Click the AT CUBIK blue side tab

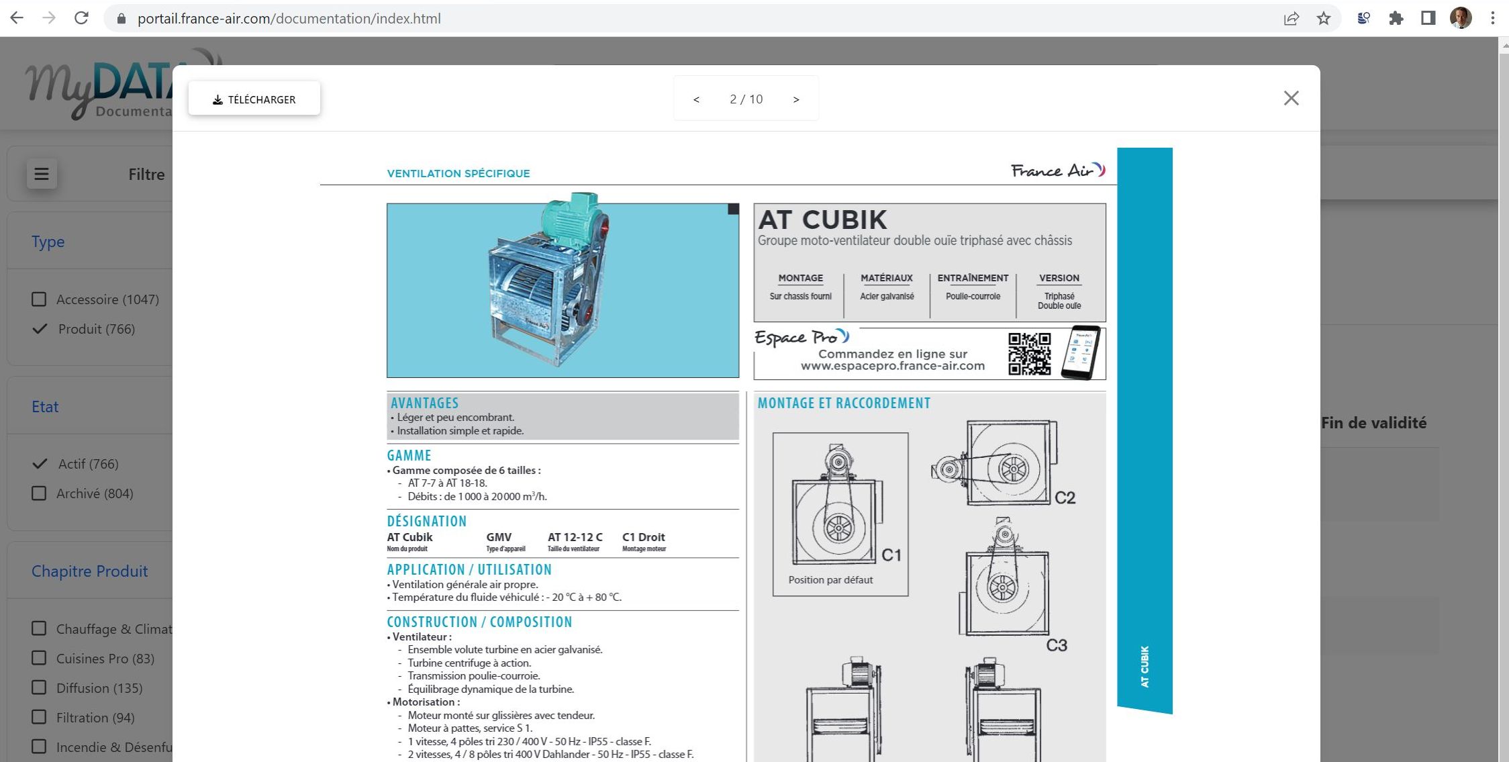(x=1145, y=430)
